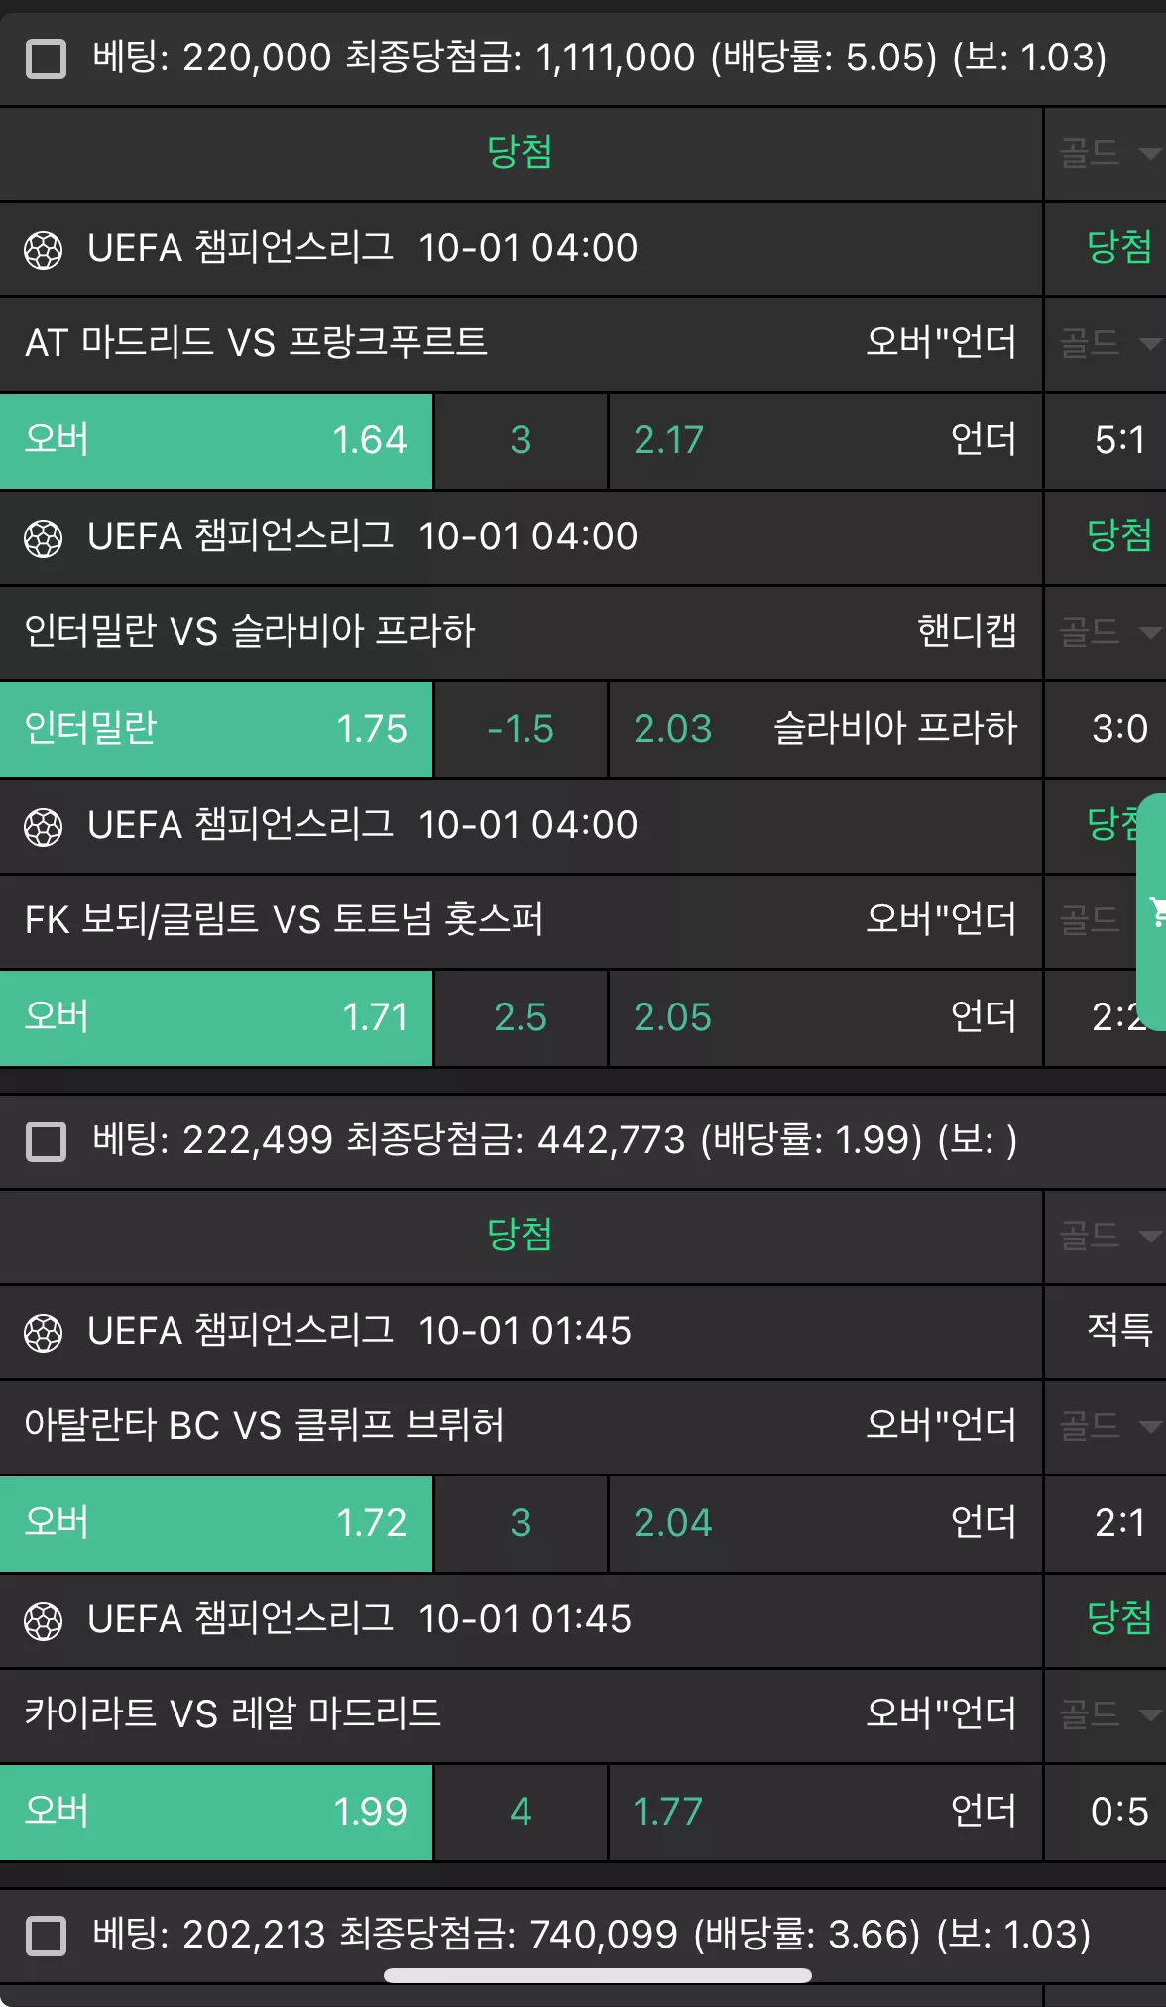Image resolution: width=1166 pixels, height=2007 pixels.
Task: Click soccer ball icon beside AT 마드리드 match
Action: pyautogui.click(x=43, y=250)
